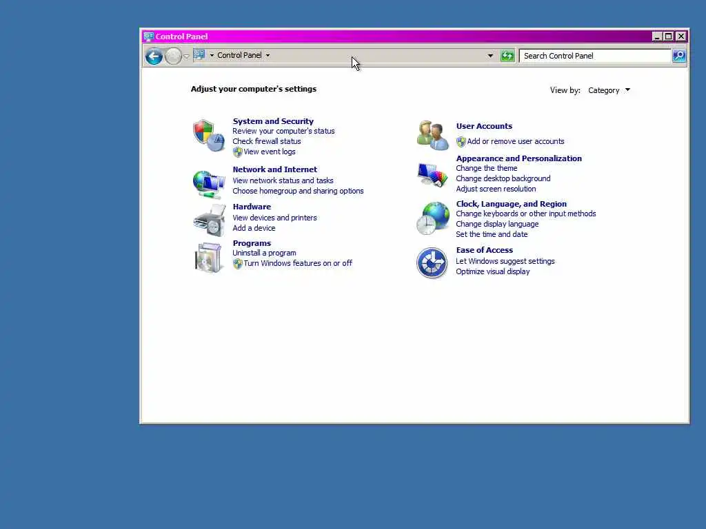Open Check firewall status

click(267, 141)
